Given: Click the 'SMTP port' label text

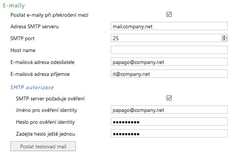Looking at the screenshot, I should click(23, 38).
